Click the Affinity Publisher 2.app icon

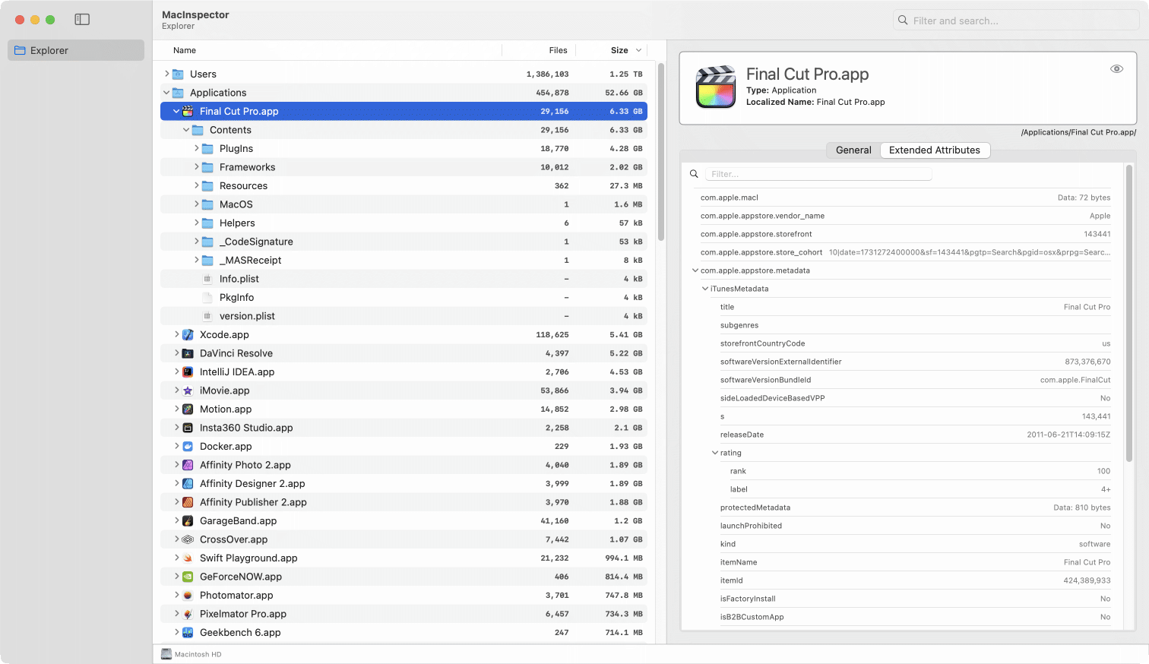188,502
